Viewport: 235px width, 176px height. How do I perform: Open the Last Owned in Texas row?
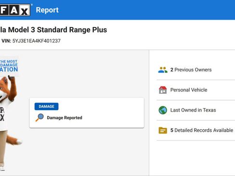click(x=196, y=110)
